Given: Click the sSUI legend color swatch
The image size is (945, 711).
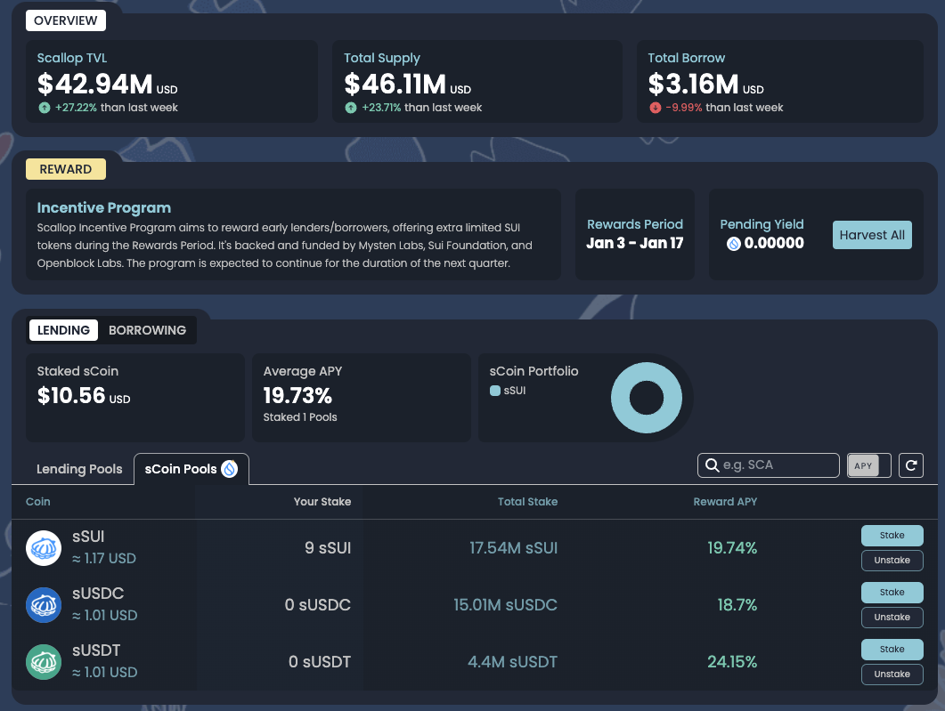Looking at the screenshot, I should point(495,391).
